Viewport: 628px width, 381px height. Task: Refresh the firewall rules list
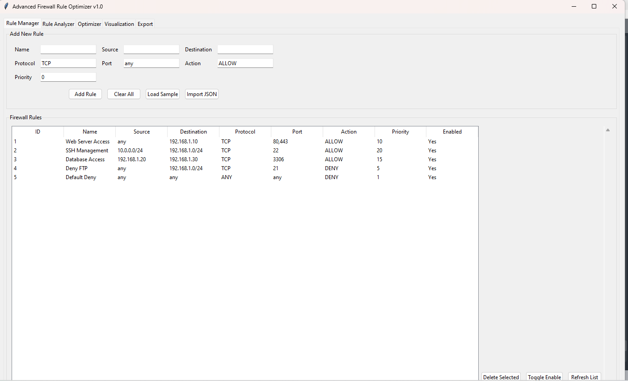(x=584, y=377)
